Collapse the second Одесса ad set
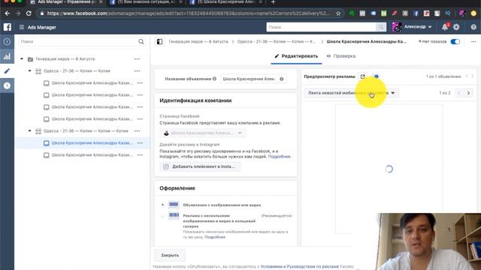The image size is (481, 270). (30, 131)
